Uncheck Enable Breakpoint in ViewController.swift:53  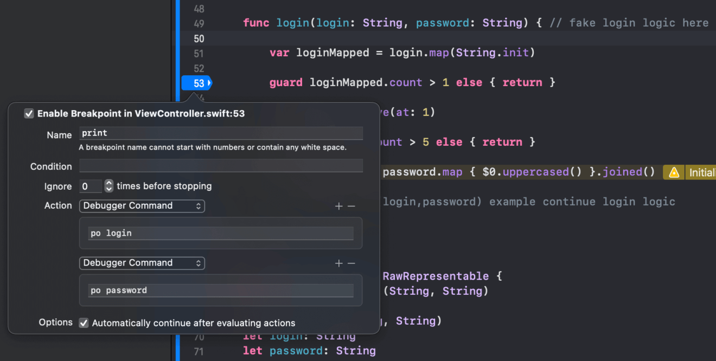tap(29, 113)
